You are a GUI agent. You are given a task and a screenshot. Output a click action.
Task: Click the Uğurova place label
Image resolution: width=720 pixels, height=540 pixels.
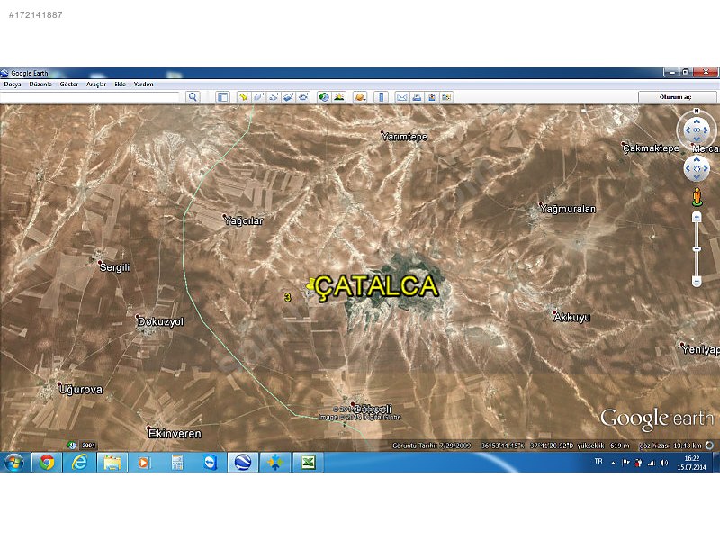(81, 390)
